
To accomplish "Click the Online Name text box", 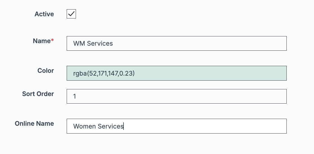I will click(x=177, y=126).
